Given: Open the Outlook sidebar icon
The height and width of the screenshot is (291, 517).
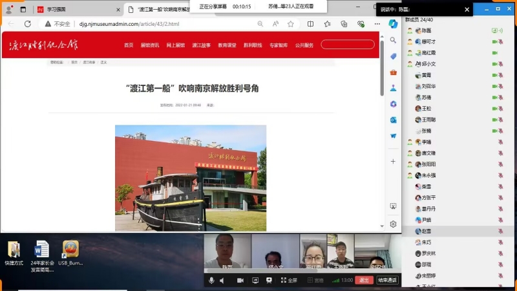Looking at the screenshot, I should [393, 120].
